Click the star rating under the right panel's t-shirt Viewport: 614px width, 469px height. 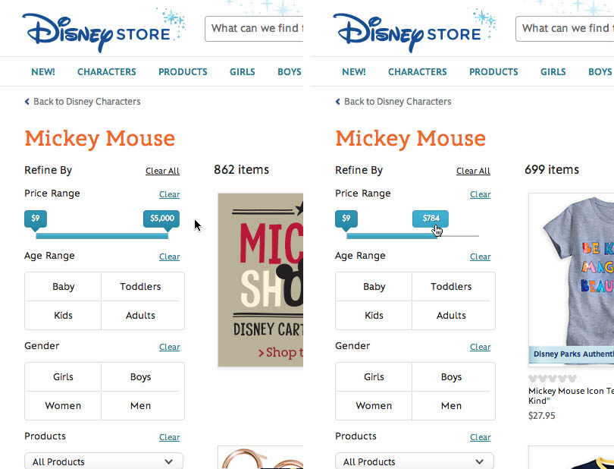pyautogui.click(x=552, y=379)
